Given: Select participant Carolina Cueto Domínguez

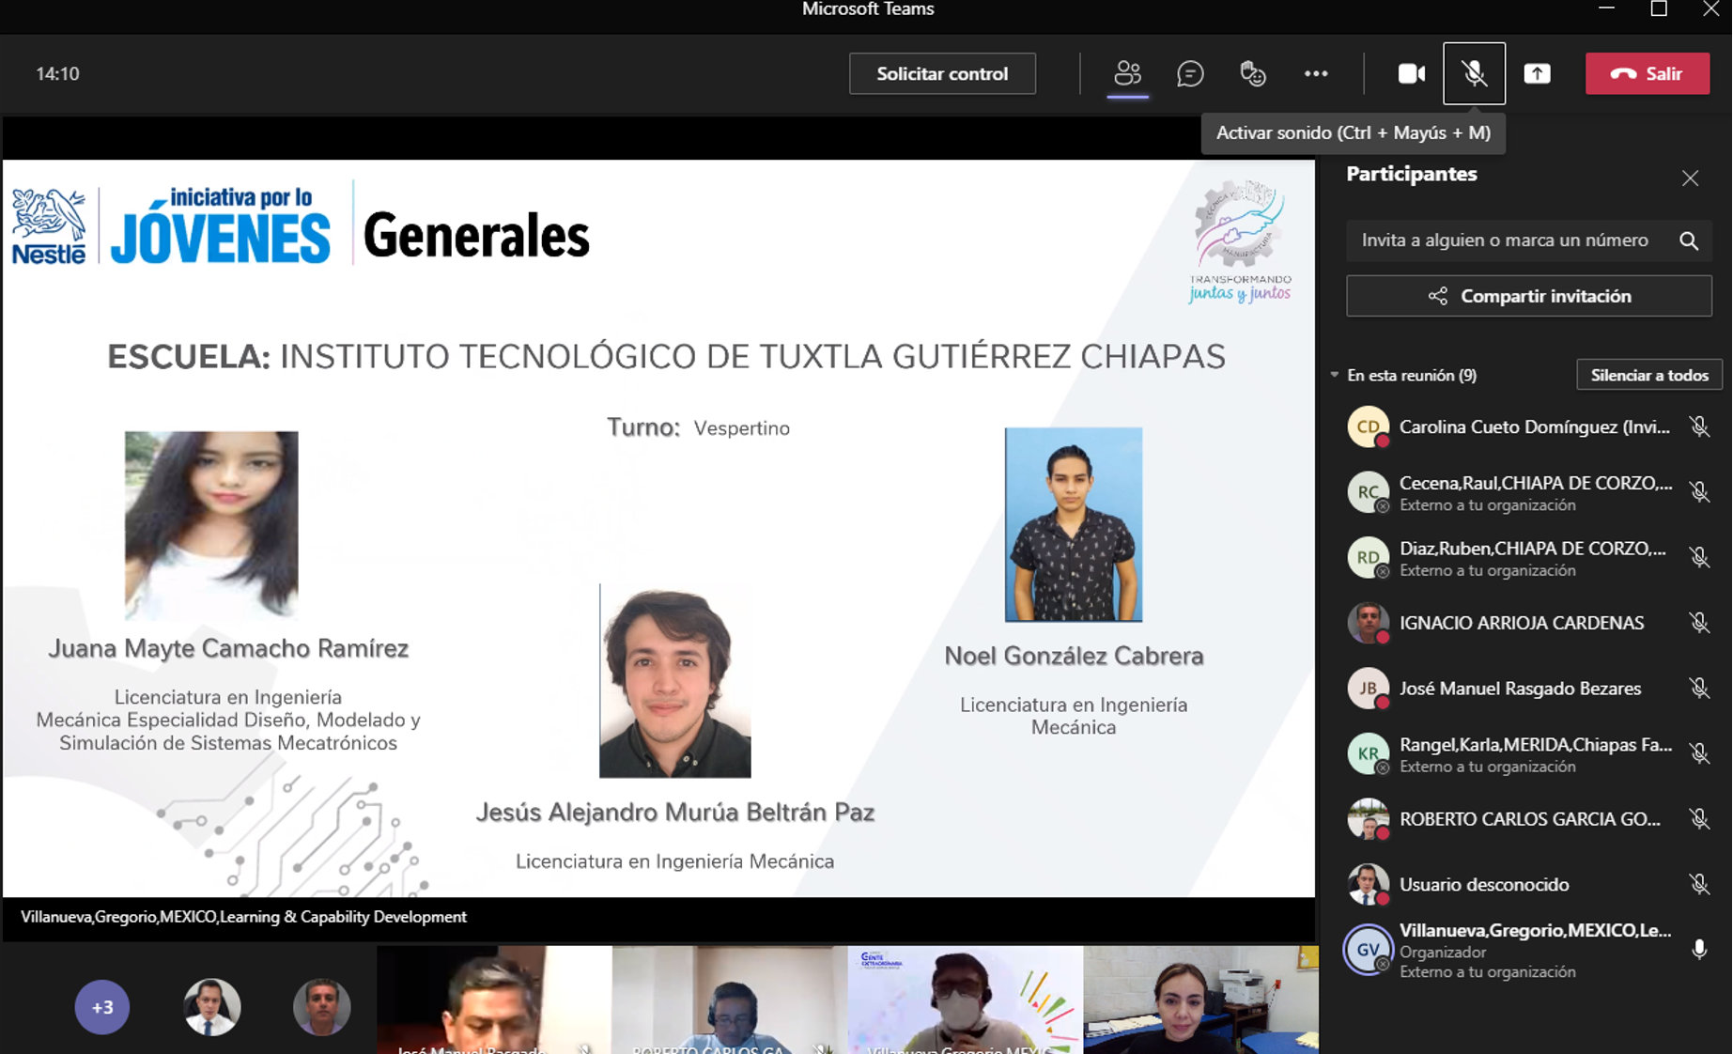Looking at the screenshot, I should coord(1528,426).
